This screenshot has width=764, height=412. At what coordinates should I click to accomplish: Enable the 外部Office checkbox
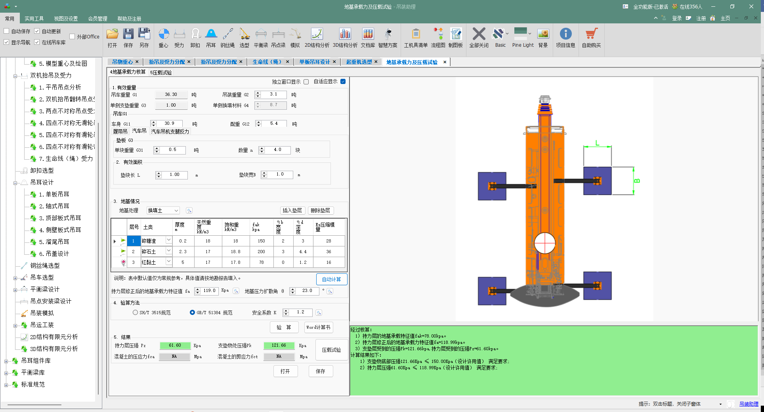(72, 36)
